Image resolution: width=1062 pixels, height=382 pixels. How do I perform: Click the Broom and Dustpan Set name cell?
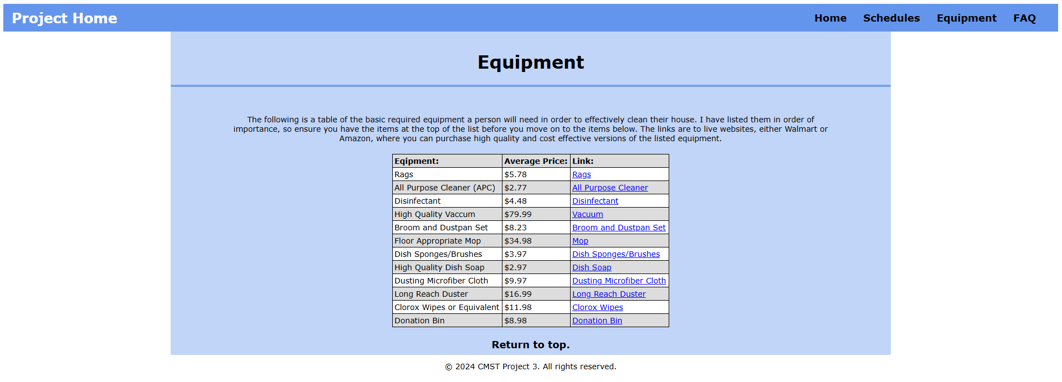click(447, 228)
